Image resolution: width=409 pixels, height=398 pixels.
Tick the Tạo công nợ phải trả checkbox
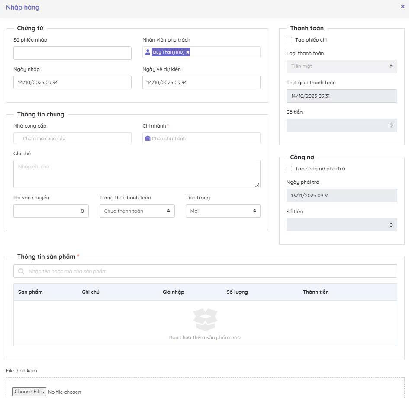[290, 169]
